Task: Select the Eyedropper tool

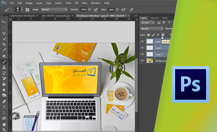Action: tap(4, 50)
